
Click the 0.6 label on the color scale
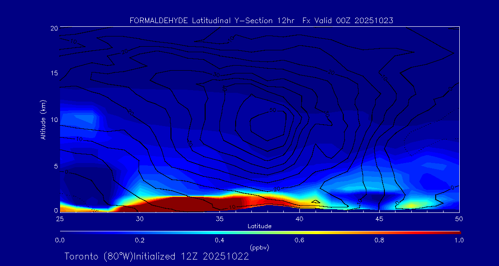[x=299, y=240]
